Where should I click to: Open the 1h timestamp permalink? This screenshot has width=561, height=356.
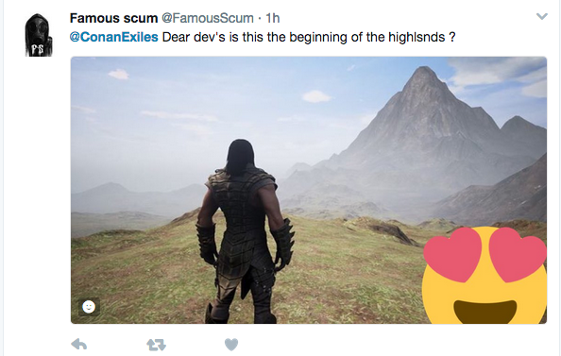(273, 18)
